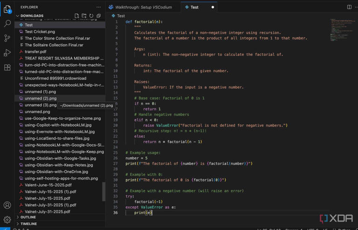Split the editor to the right
The image size is (358, 230).
[349, 7]
